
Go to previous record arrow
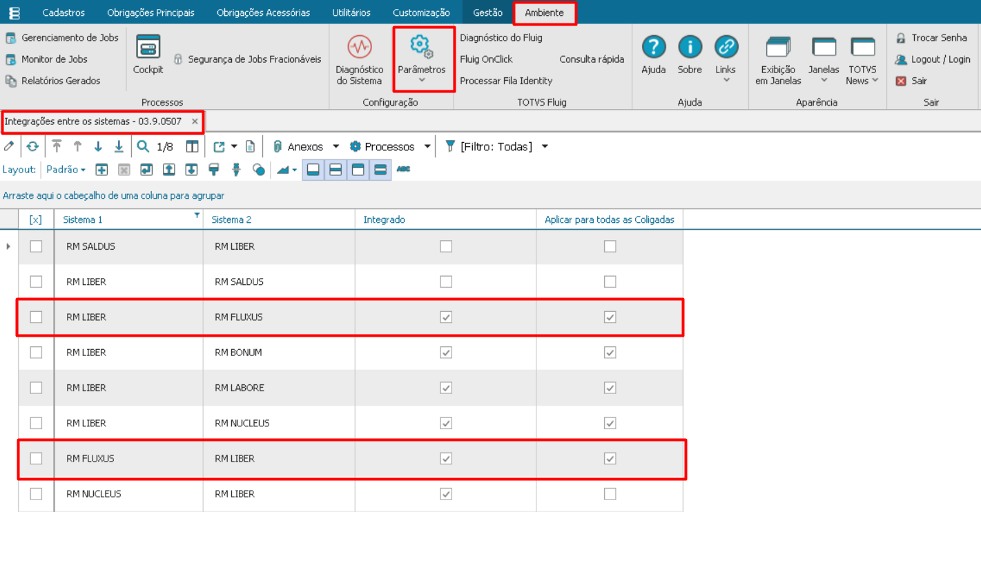pos(77,146)
